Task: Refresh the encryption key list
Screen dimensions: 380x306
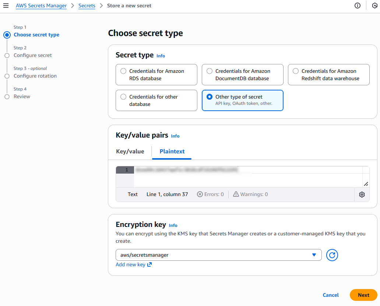Action: (332, 255)
